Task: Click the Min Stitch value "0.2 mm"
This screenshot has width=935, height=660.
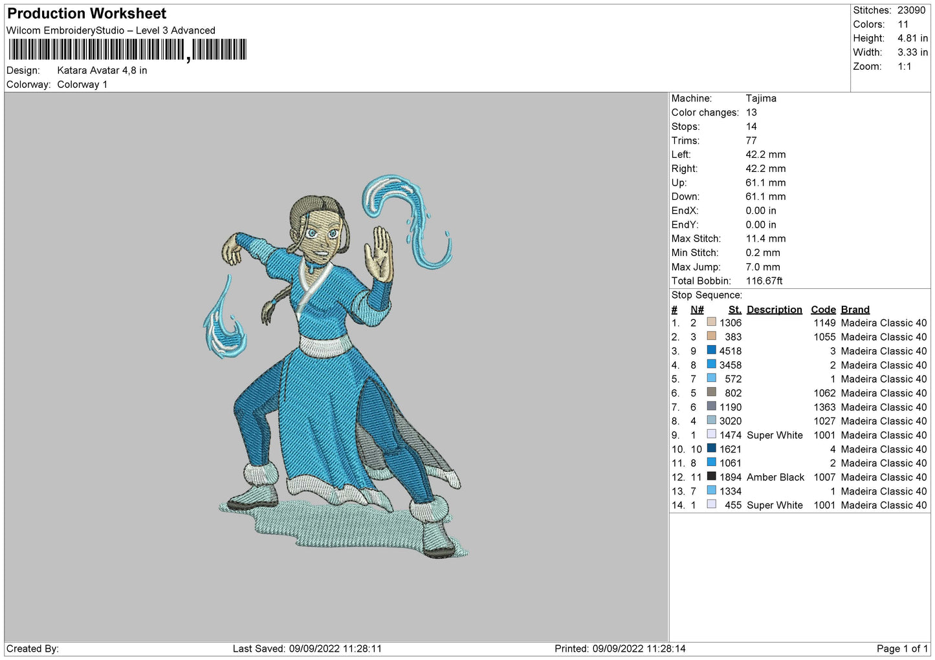Action: (x=763, y=253)
